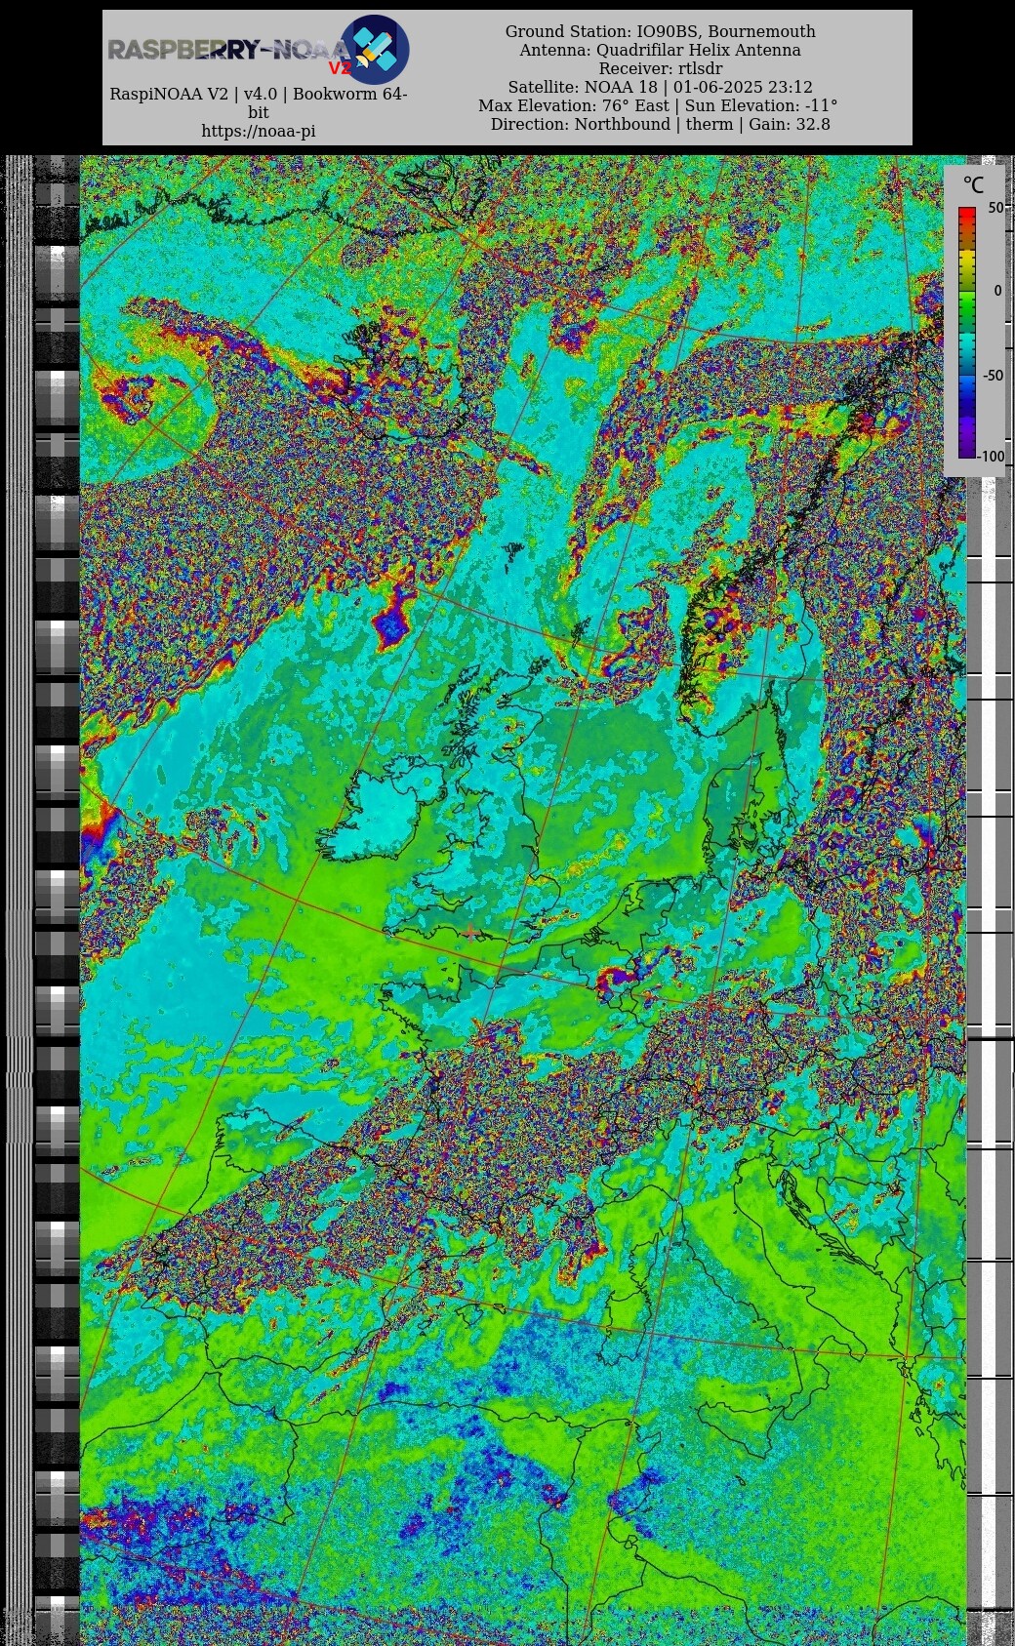Click the 'Antenna: Quadrifilar Helix Antenna' line
This screenshot has height=1646, width=1015.
coord(660,50)
